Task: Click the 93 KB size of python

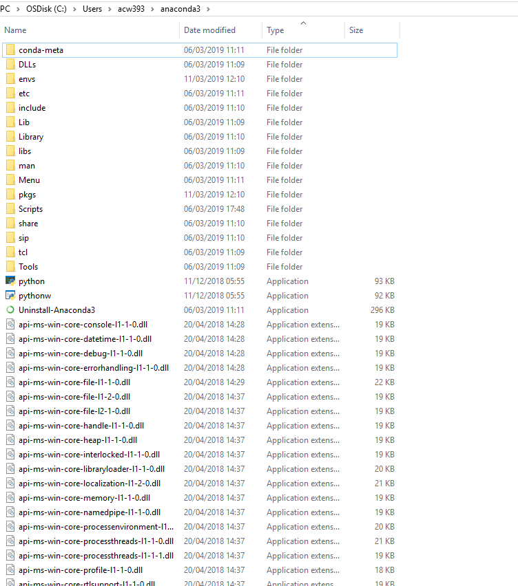Action: (384, 281)
